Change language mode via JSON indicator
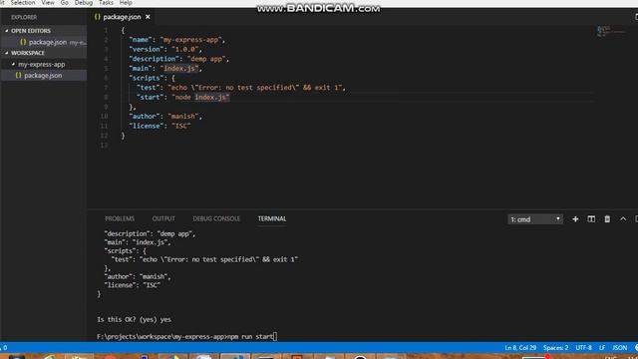Screen dimensions: 638x359 pyautogui.click(x=620, y=348)
